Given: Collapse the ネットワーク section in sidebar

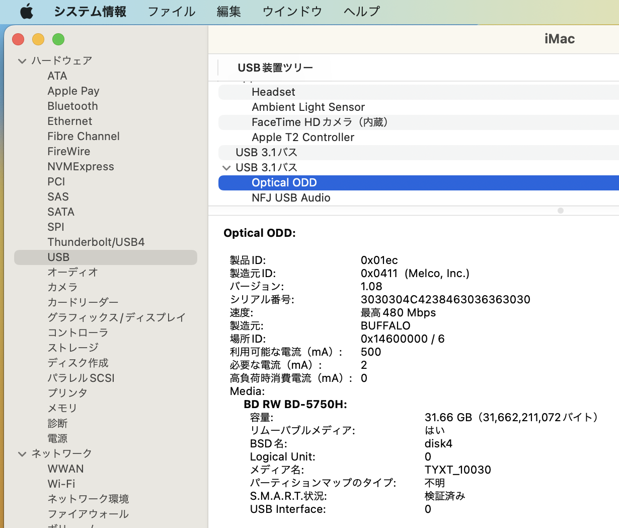Looking at the screenshot, I should pos(22,454).
